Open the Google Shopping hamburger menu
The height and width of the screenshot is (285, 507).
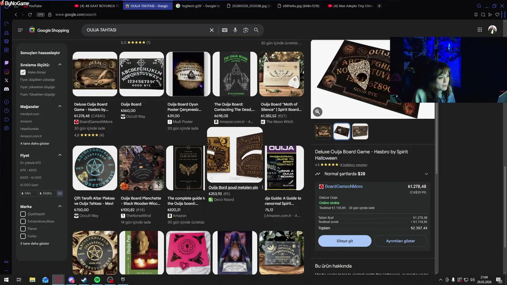pos(20,30)
